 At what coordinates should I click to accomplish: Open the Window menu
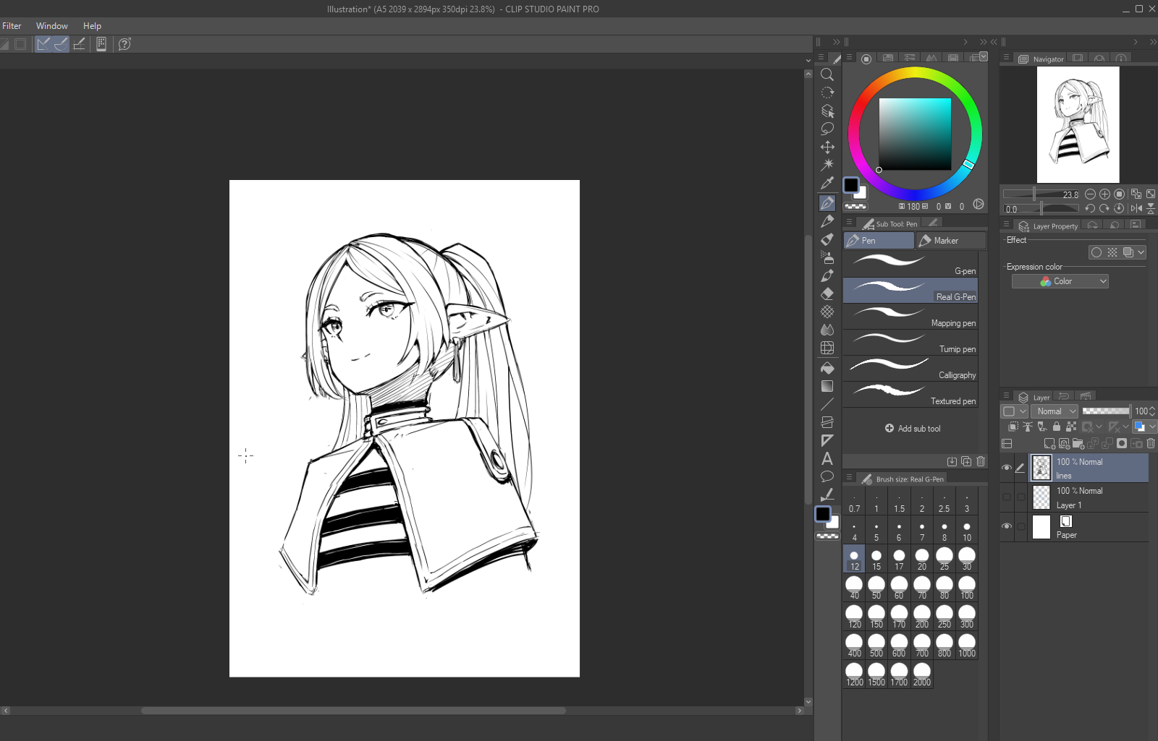52,26
